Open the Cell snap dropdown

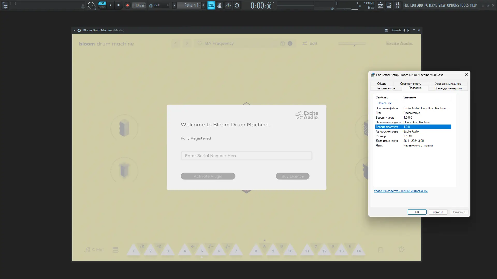point(161,5)
